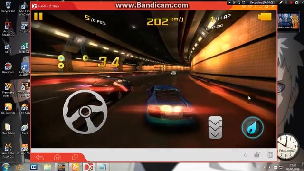The height and width of the screenshot is (171, 304).
Task: Open the Aoe 3 desktop shortcut
Action: click(x=8, y=48)
